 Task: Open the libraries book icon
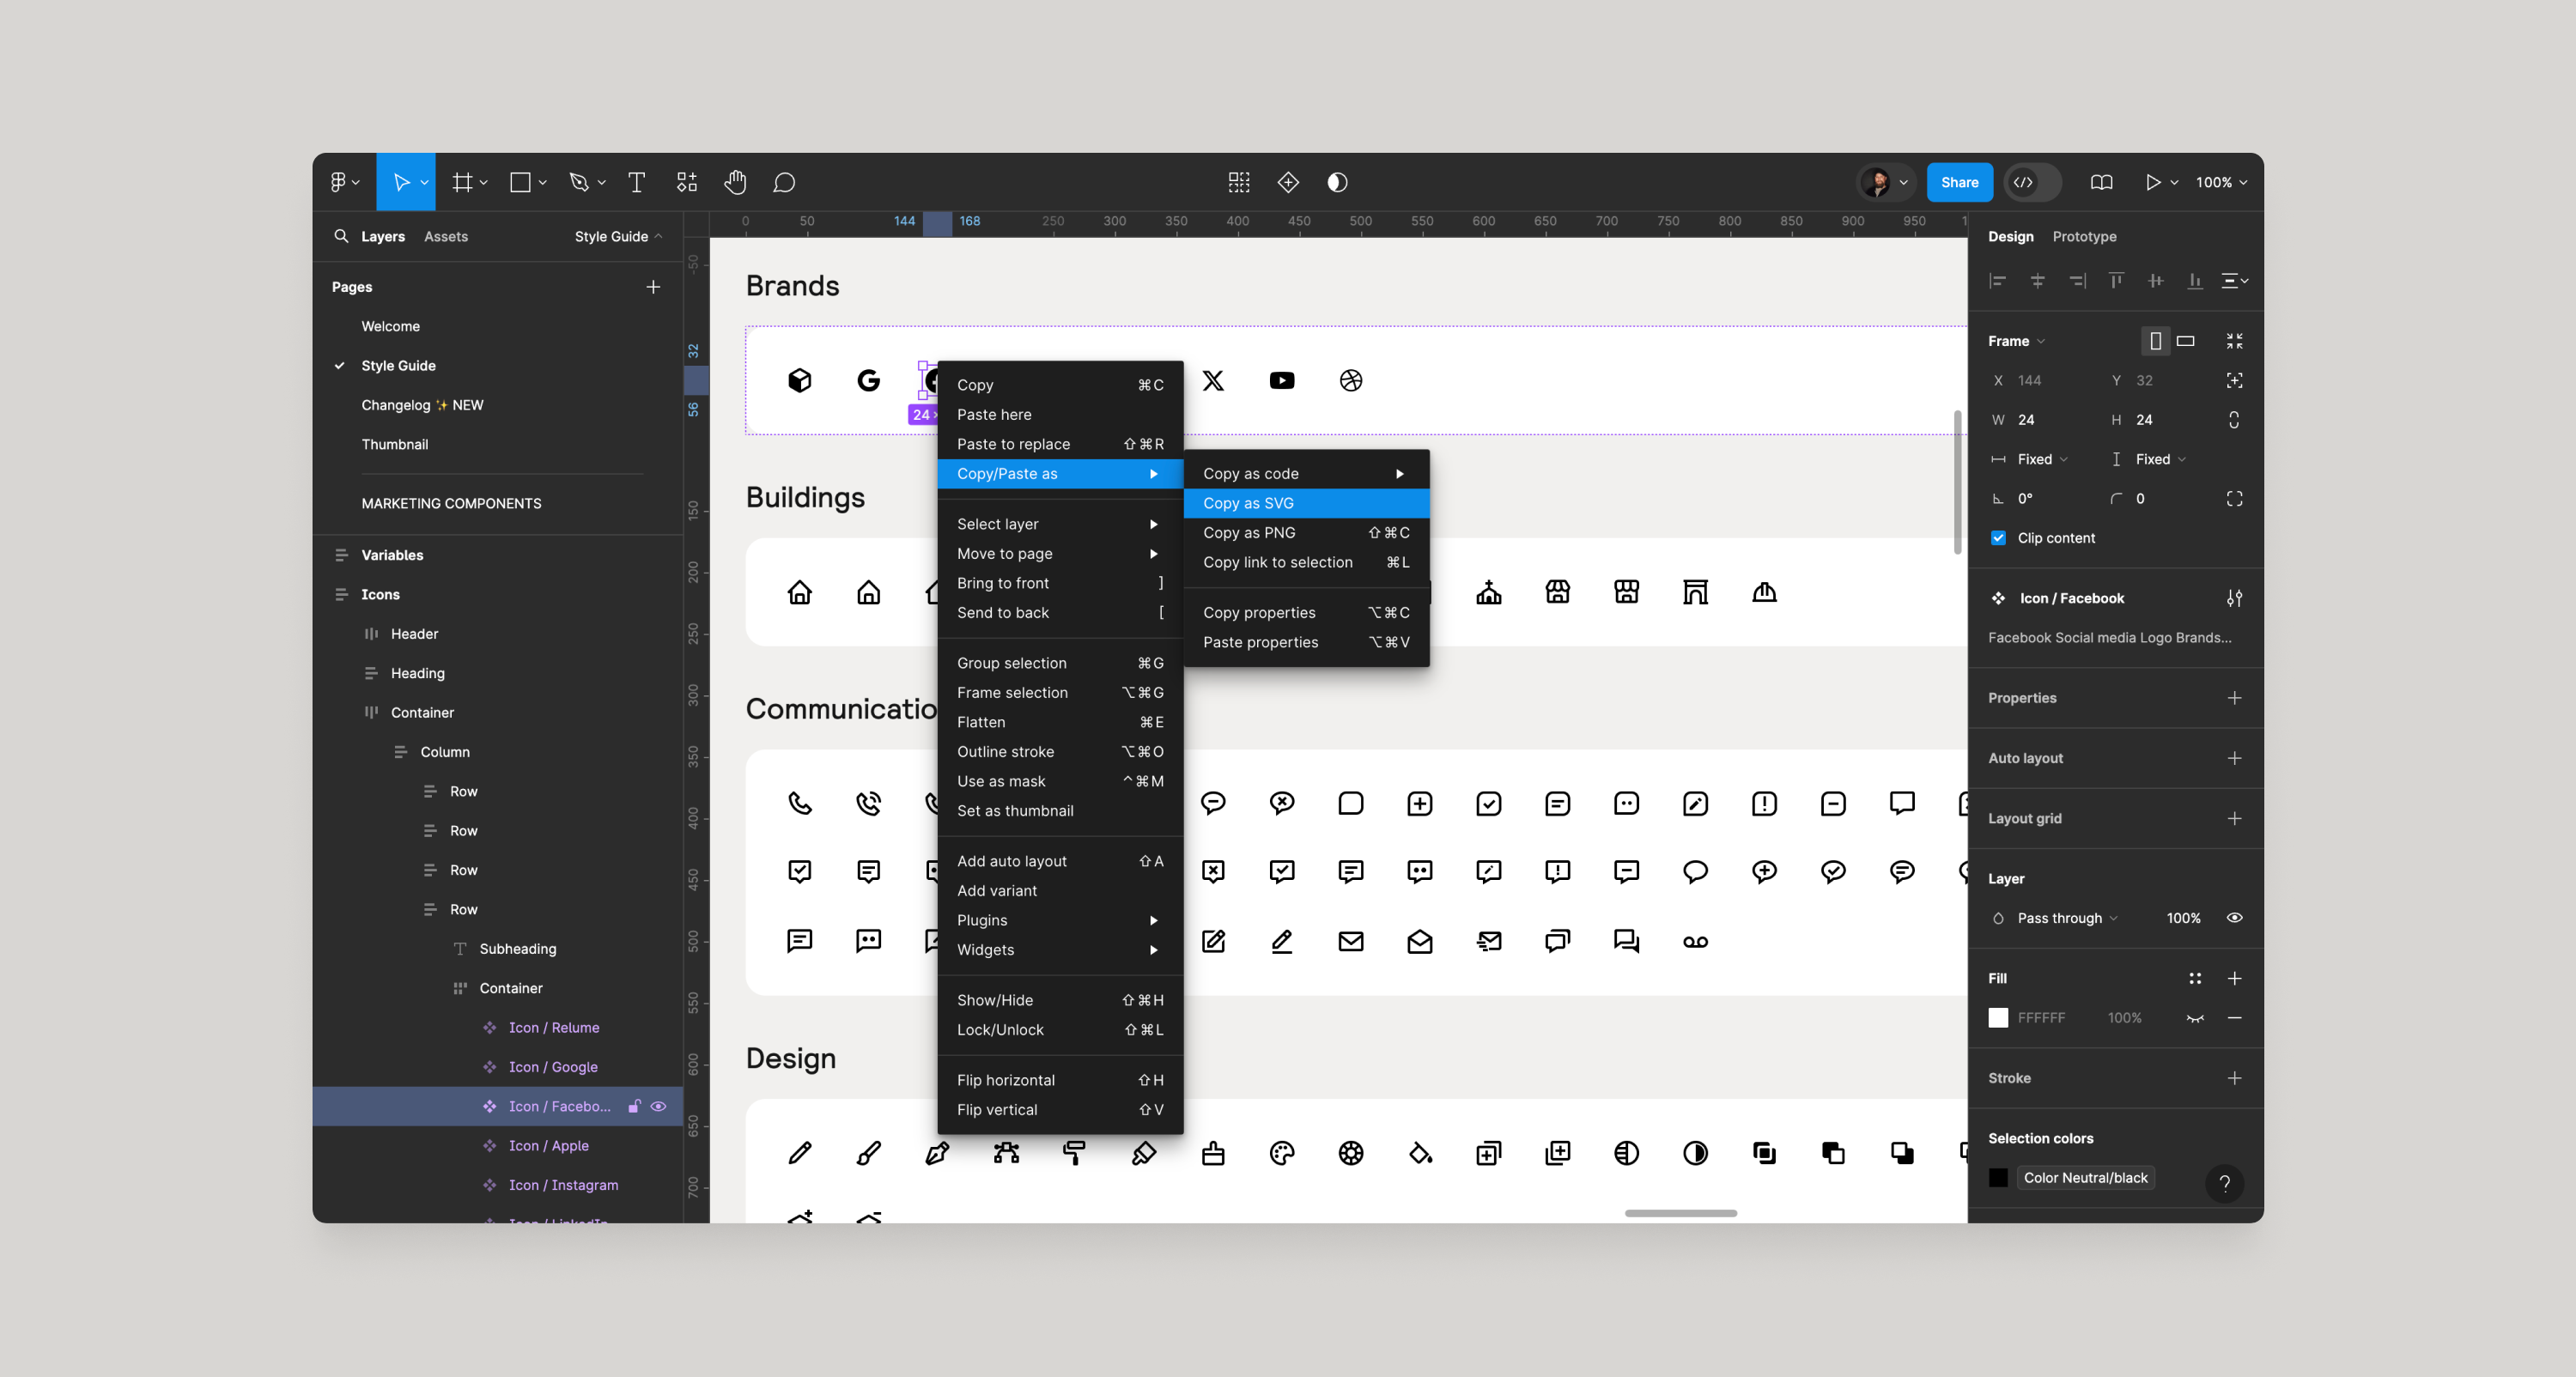(x=2101, y=182)
